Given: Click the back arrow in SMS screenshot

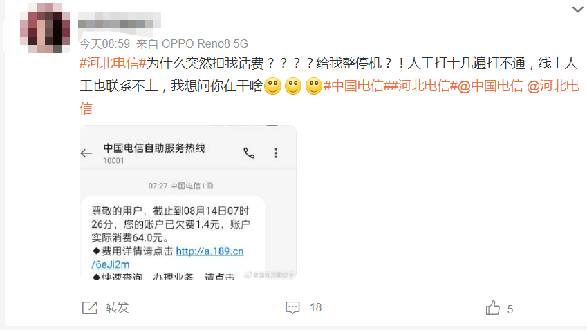Looking at the screenshot, I should point(86,153).
